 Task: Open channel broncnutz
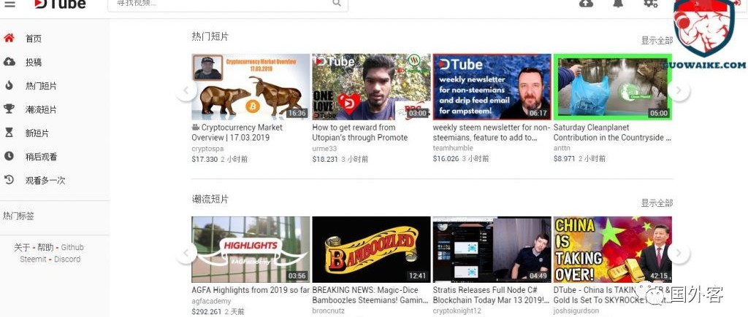click(x=328, y=311)
